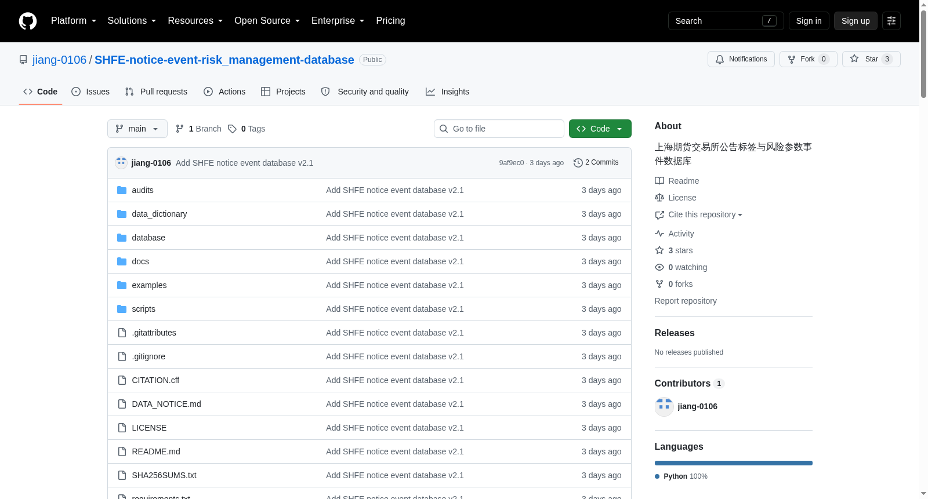Expand the Resources menu
This screenshot has height=499, width=928.
[195, 21]
